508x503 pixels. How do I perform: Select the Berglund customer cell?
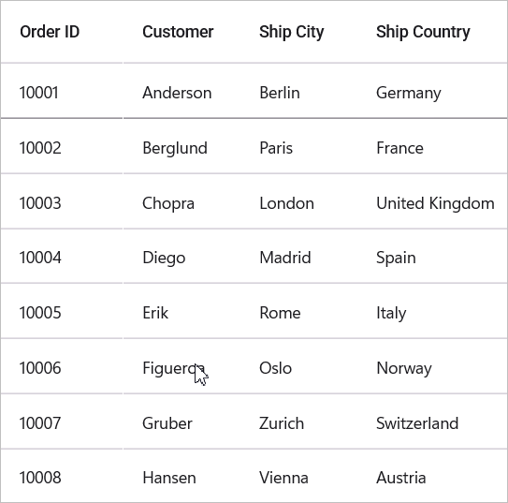tap(181, 146)
